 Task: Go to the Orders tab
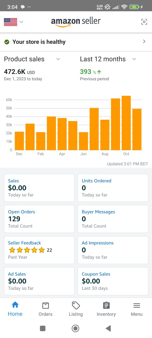coord(45,309)
